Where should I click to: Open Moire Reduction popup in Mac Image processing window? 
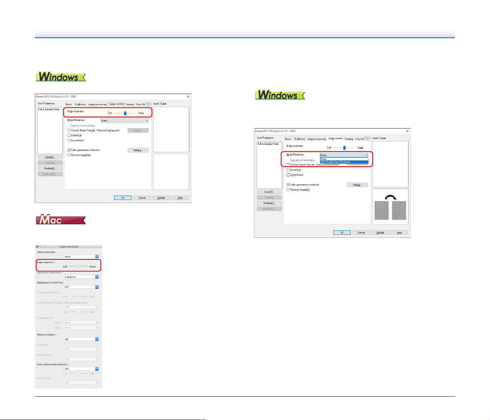click(81, 257)
